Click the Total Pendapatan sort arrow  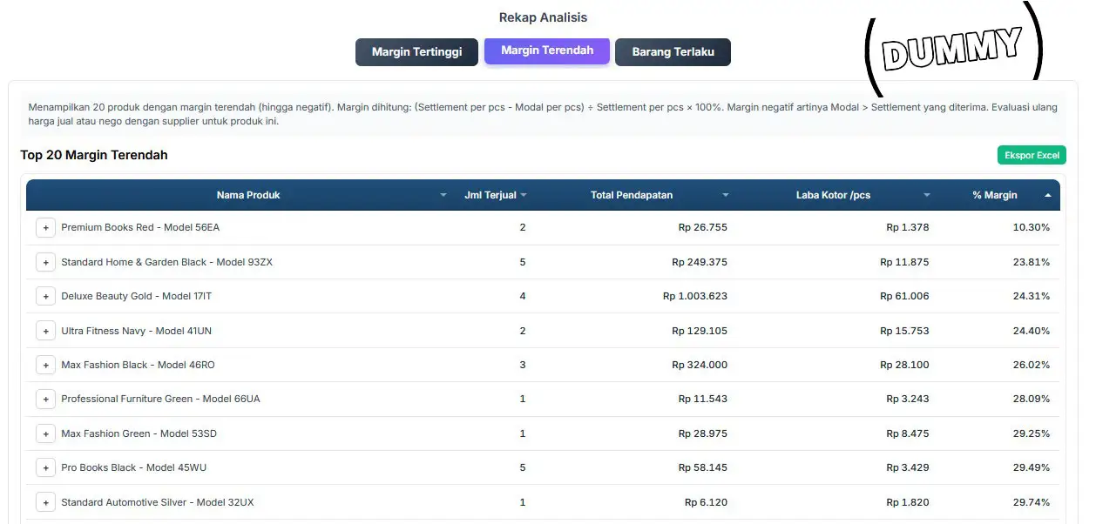pyautogui.click(x=726, y=195)
